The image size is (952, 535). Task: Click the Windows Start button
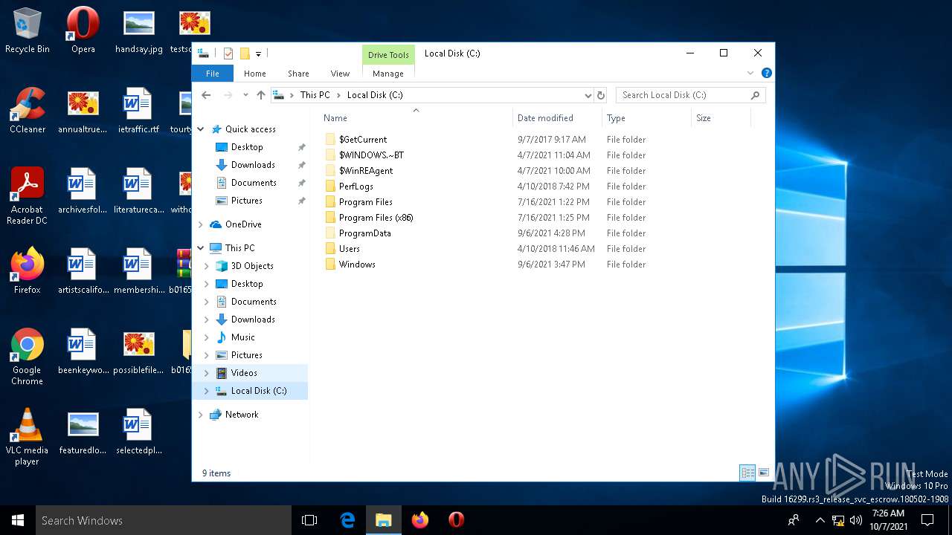18,520
